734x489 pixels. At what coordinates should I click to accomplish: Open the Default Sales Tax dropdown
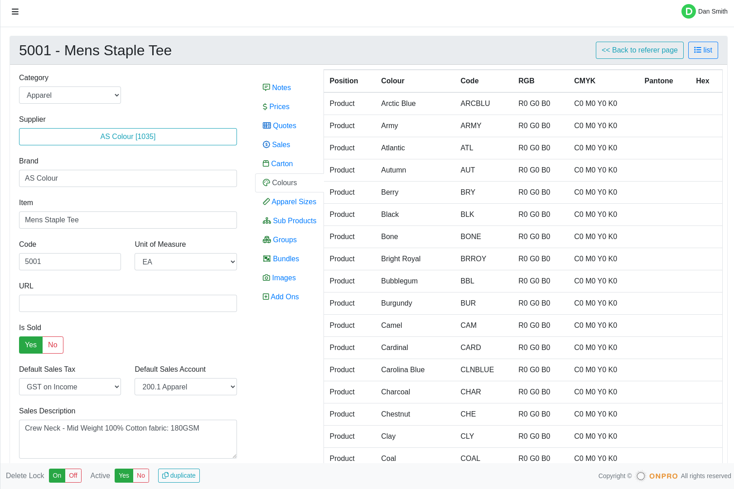click(x=70, y=387)
